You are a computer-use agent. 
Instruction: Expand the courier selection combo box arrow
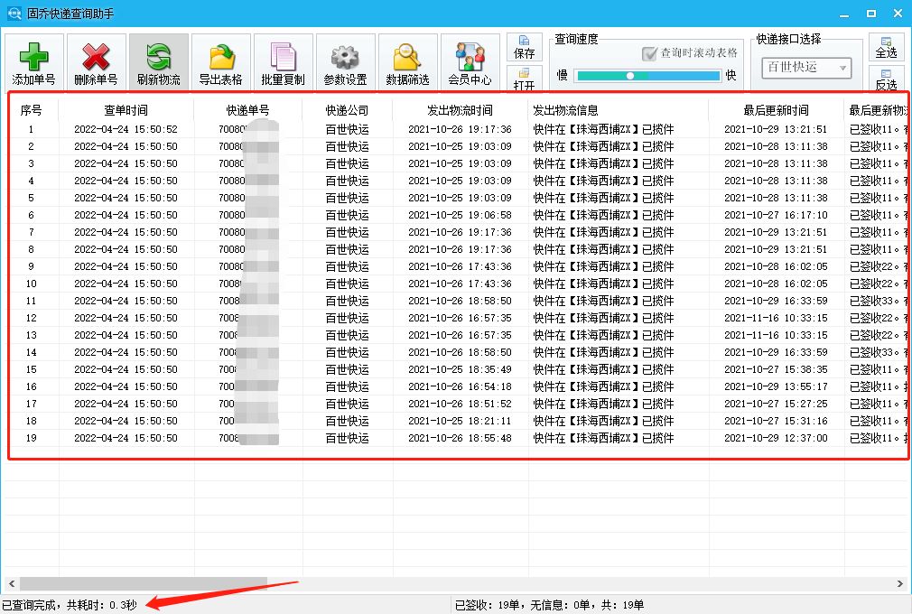coord(841,68)
